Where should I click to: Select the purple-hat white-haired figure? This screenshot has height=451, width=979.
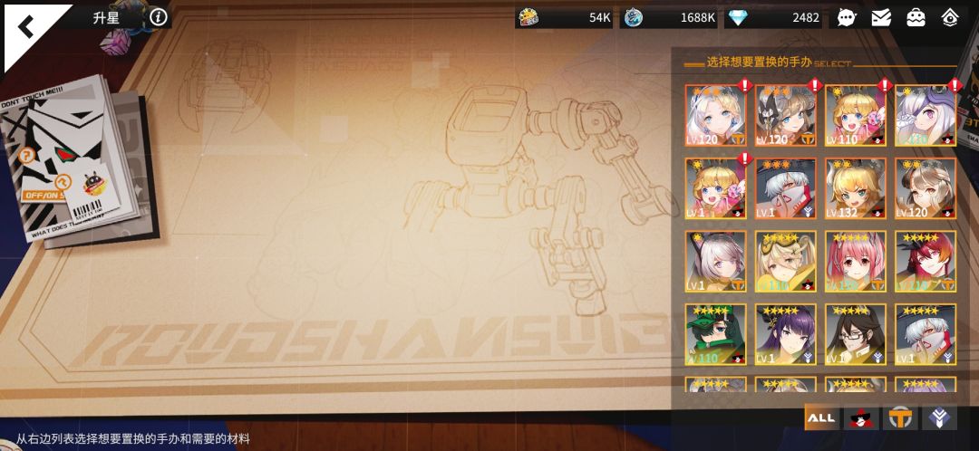926,115
